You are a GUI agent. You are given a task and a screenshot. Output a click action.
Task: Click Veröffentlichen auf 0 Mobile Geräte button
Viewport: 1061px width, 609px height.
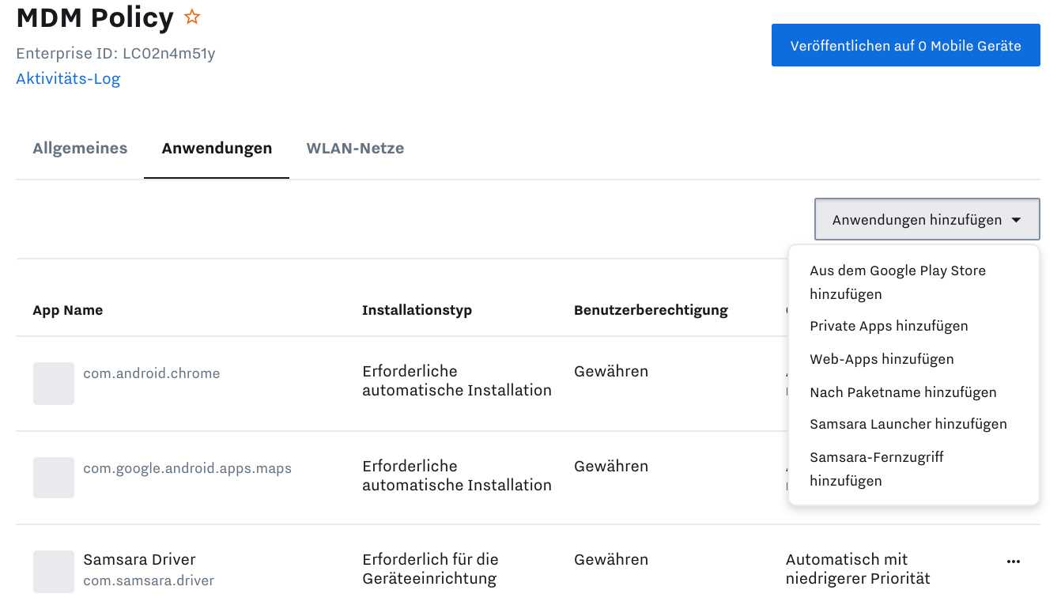click(906, 46)
